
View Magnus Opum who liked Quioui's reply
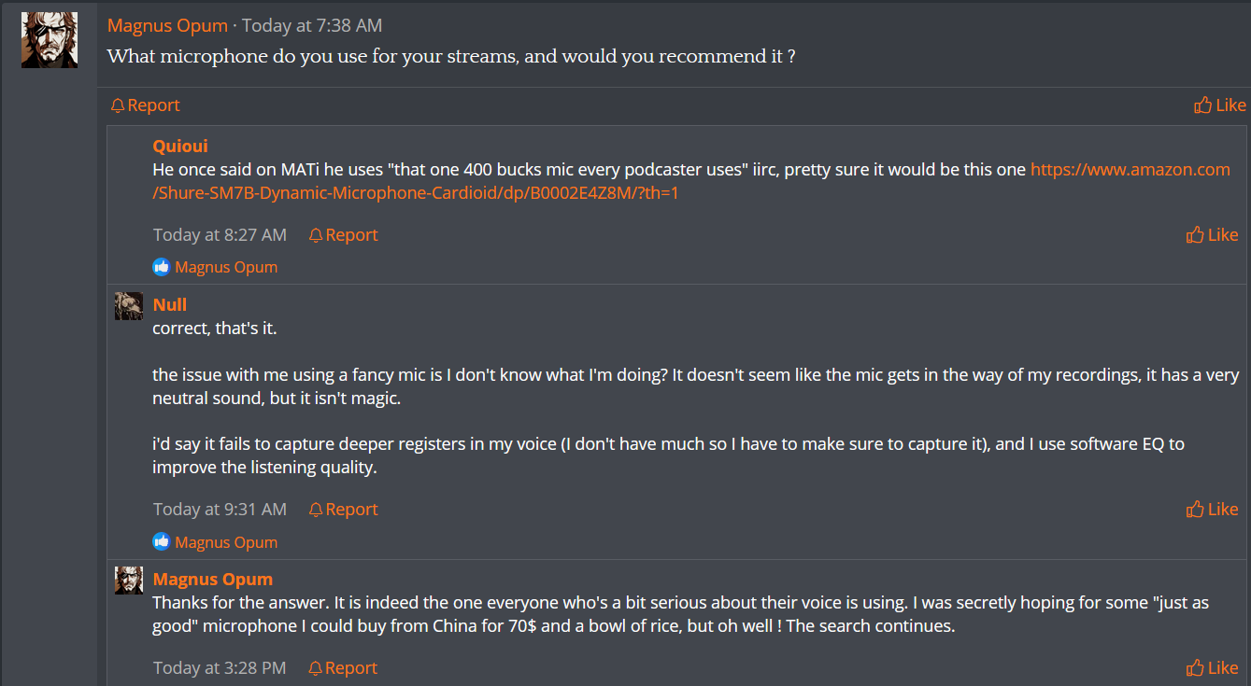(x=226, y=267)
